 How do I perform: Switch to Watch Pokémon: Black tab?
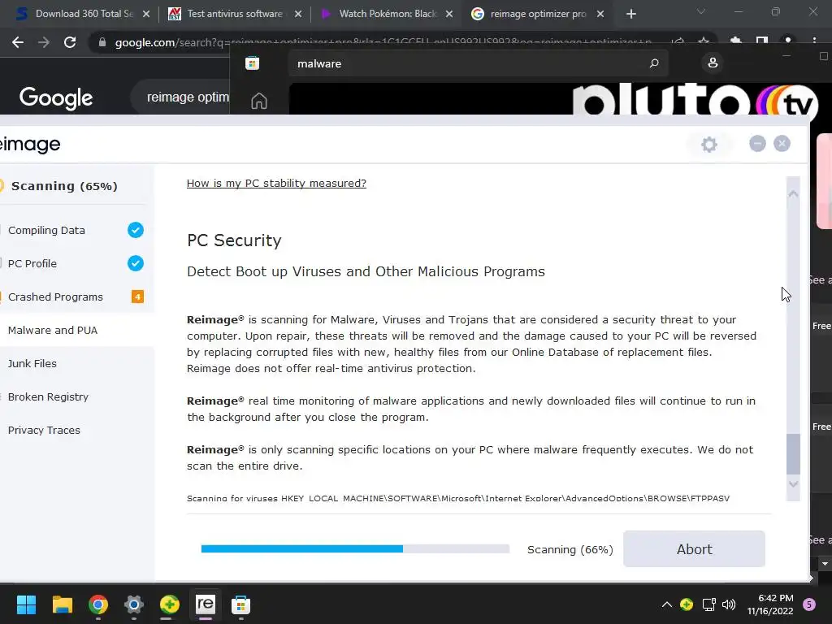pyautogui.click(x=388, y=14)
